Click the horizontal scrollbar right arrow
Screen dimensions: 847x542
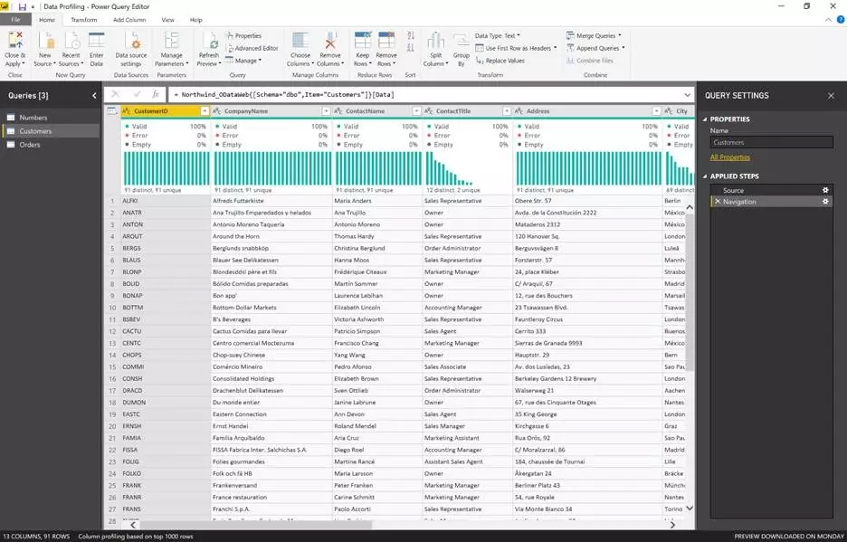(x=672, y=525)
